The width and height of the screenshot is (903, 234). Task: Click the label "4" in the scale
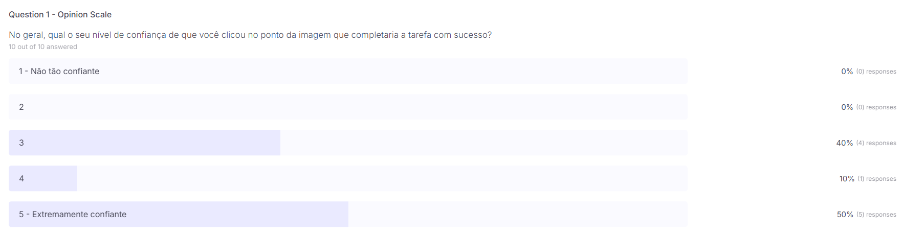21,178
